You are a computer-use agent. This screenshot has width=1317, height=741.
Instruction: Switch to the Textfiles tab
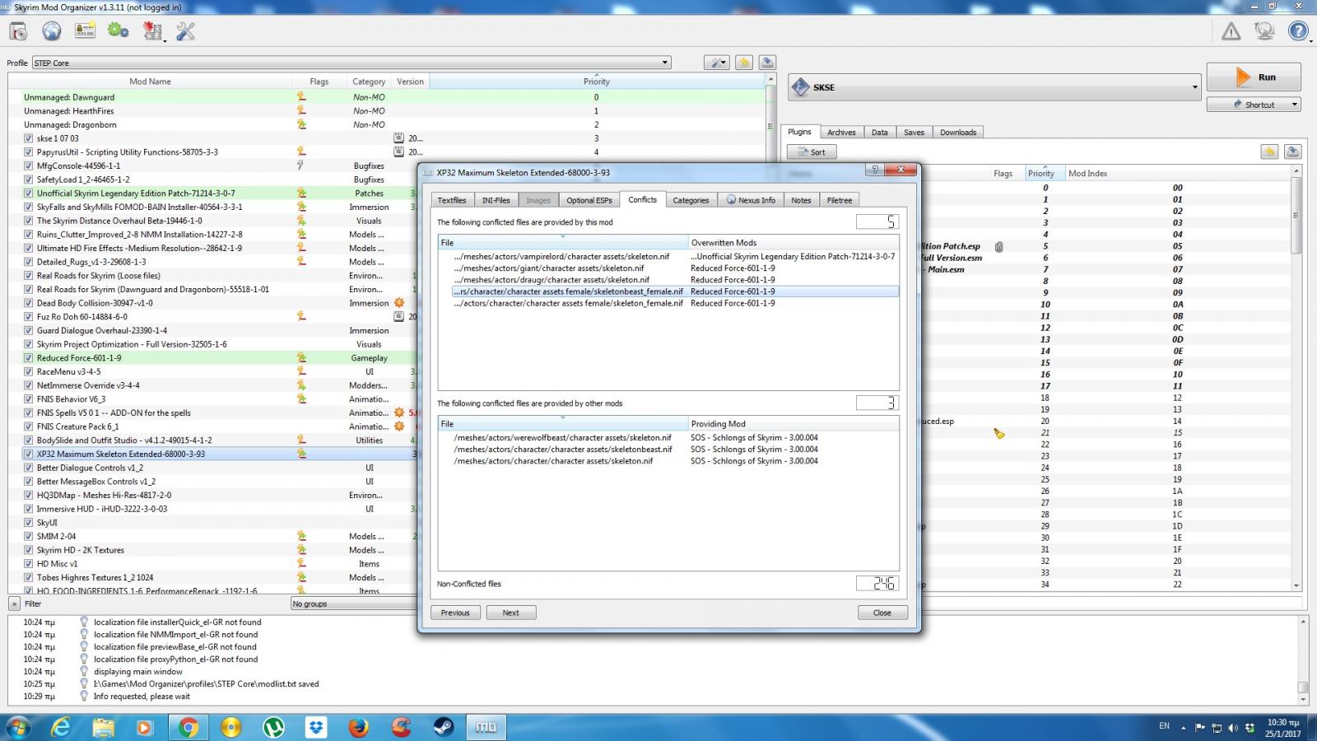(452, 200)
